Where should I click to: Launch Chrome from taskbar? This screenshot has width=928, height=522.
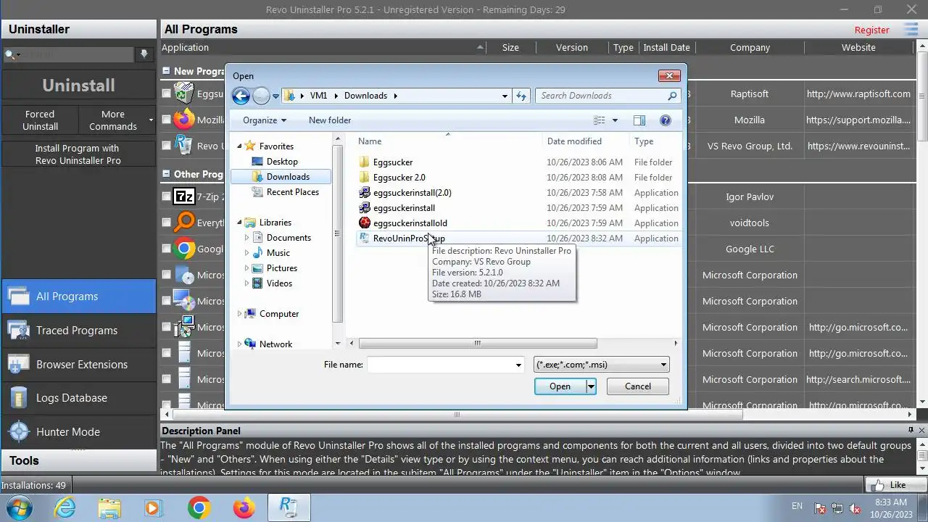(x=199, y=507)
